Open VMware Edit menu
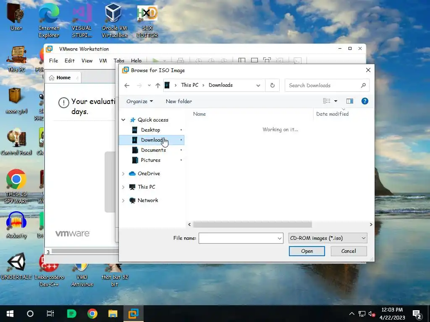The image size is (430, 322). [x=70, y=60]
